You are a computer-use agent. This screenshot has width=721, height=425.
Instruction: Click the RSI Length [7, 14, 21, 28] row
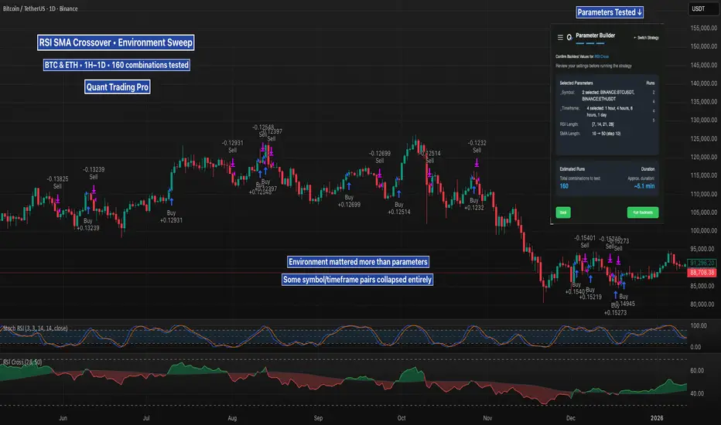pos(607,124)
